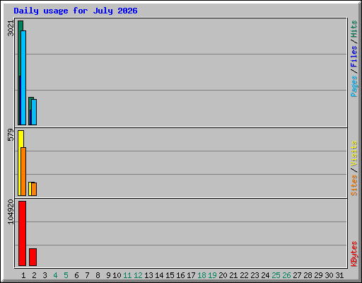This screenshot has width=362, height=283.
Task: Click the 'Pages' legend label
Action: pyautogui.click(x=354, y=86)
